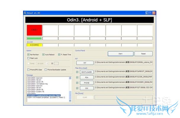This screenshot has height=118, width=180.
Task: Click the ID input field beside Dump
Action: point(56,63)
